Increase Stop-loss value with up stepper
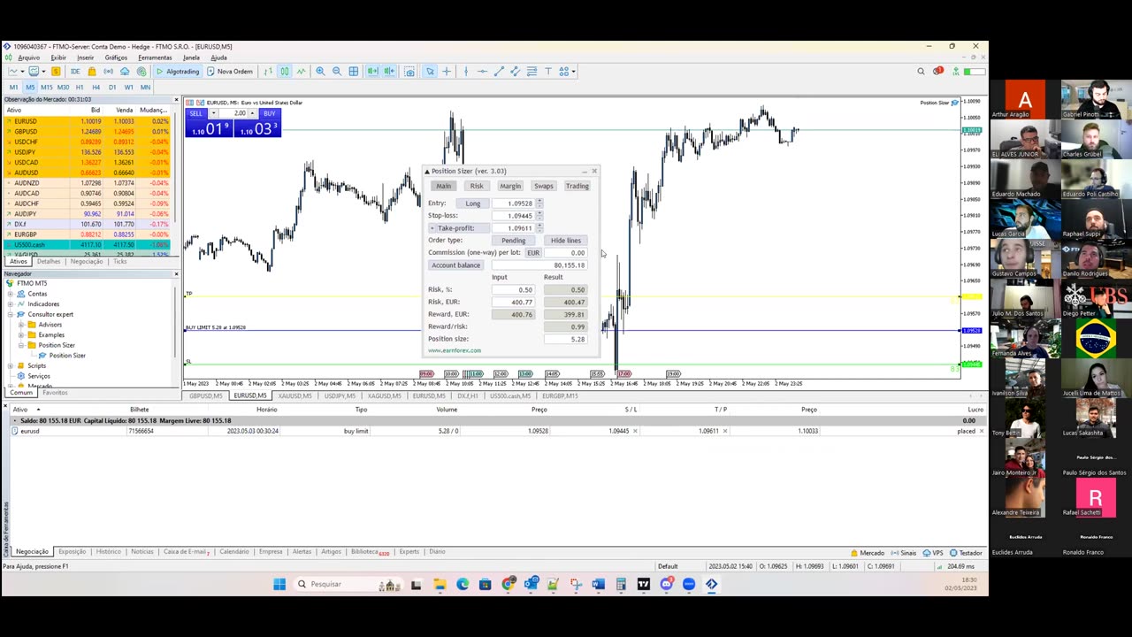The image size is (1132, 637). (x=539, y=213)
